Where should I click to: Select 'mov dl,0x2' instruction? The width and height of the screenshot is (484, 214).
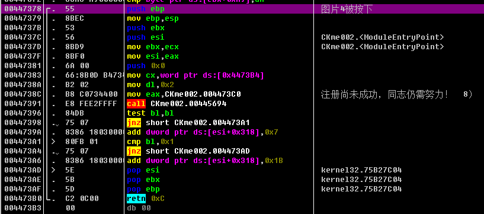150,85
